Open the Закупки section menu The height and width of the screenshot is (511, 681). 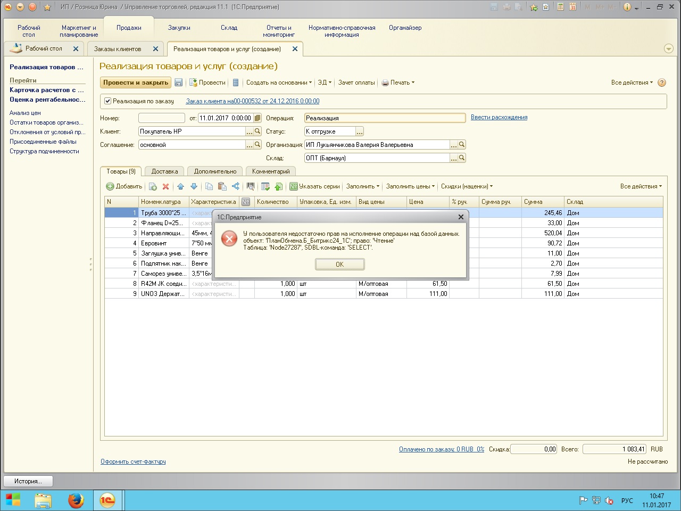pyautogui.click(x=179, y=28)
